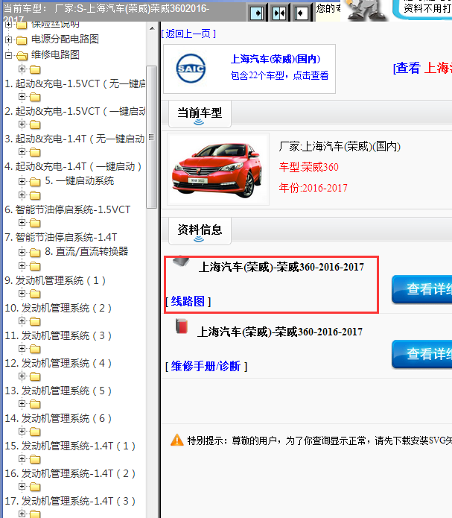Click the 电源分配电路图 tree label
Viewport: 452px width, 518px height.
65,40
